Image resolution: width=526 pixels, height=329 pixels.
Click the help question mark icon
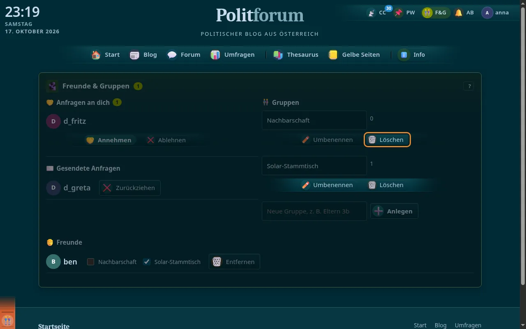pyautogui.click(x=469, y=86)
